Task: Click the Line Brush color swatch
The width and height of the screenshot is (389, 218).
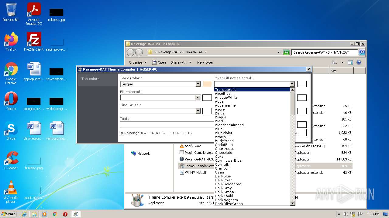Action: [x=207, y=111]
